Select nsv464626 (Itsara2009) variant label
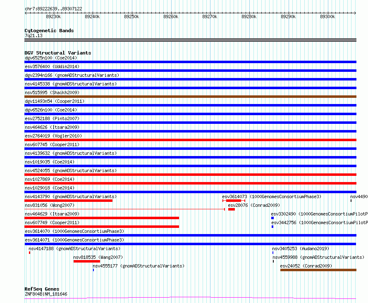The height and width of the screenshot is (303, 368). [x=52, y=127]
